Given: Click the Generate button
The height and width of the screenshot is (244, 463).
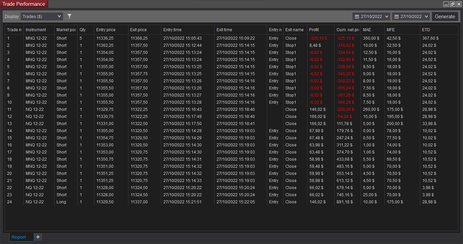Looking at the screenshot, I should point(445,16).
